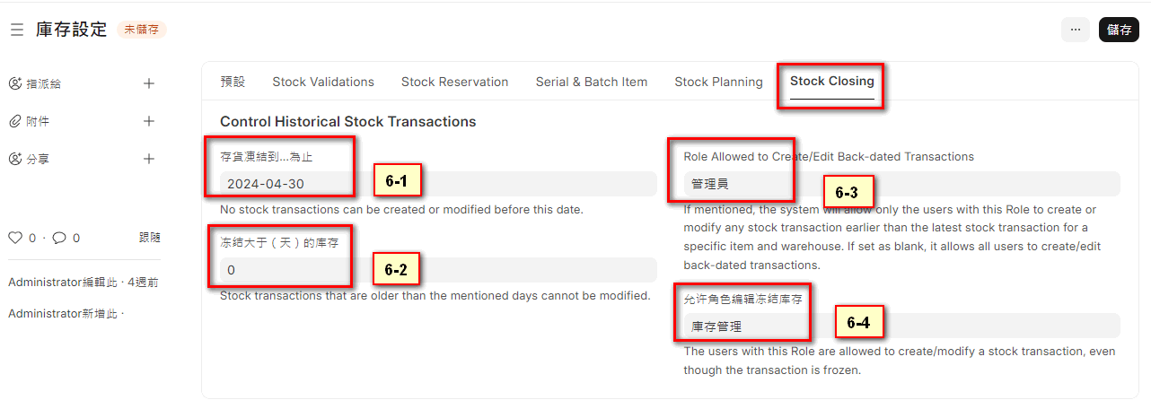The height and width of the screenshot is (409, 1151).
Task: Open the Stock Planning tab
Action: pyautogui.click(x=718, y=82)
